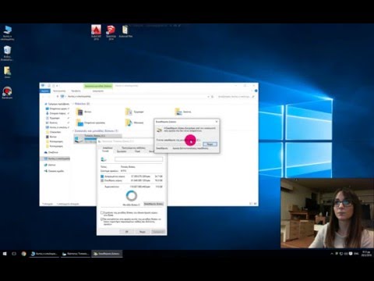Click Cancel in the Properties dialog
This screenshot has width=374, height=281.
(x=143, y=232)
